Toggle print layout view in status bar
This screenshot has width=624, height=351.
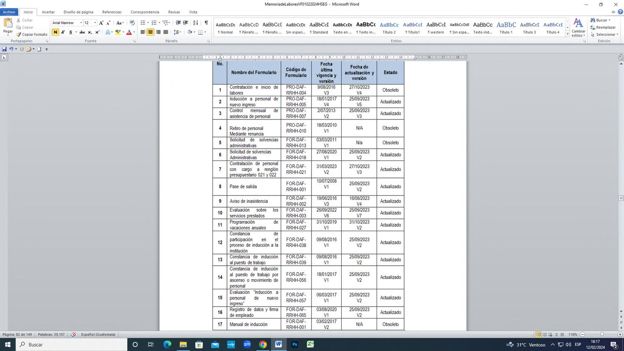pos(538,334)
